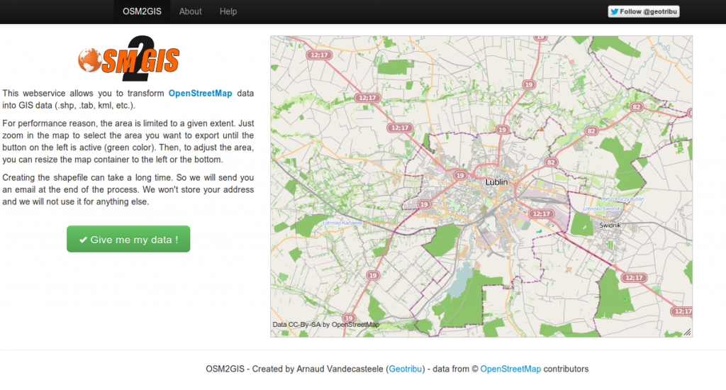Click the OSM2GIS globe logo
This screenshot has height=390, width=726.
[129, 59]
